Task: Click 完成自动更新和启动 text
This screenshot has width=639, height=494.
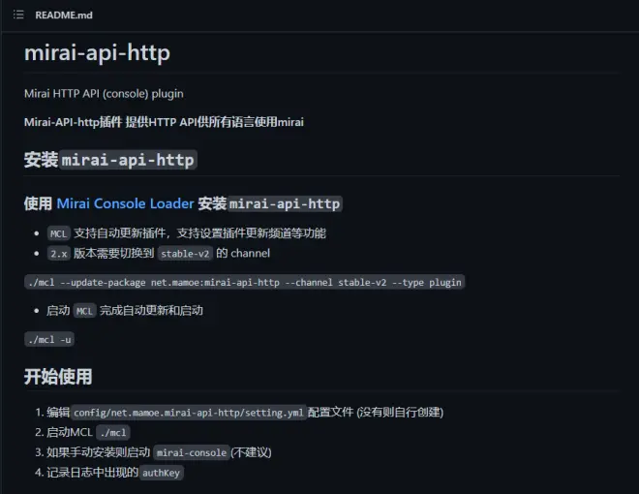Action: pyautogui.click(x=151, y=311)
